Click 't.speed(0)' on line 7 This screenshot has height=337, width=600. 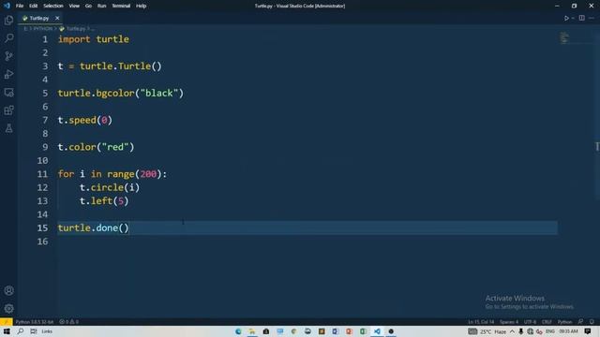tap(85, 121)
